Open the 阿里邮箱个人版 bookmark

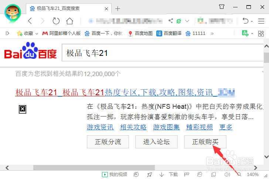coord(61,33)
